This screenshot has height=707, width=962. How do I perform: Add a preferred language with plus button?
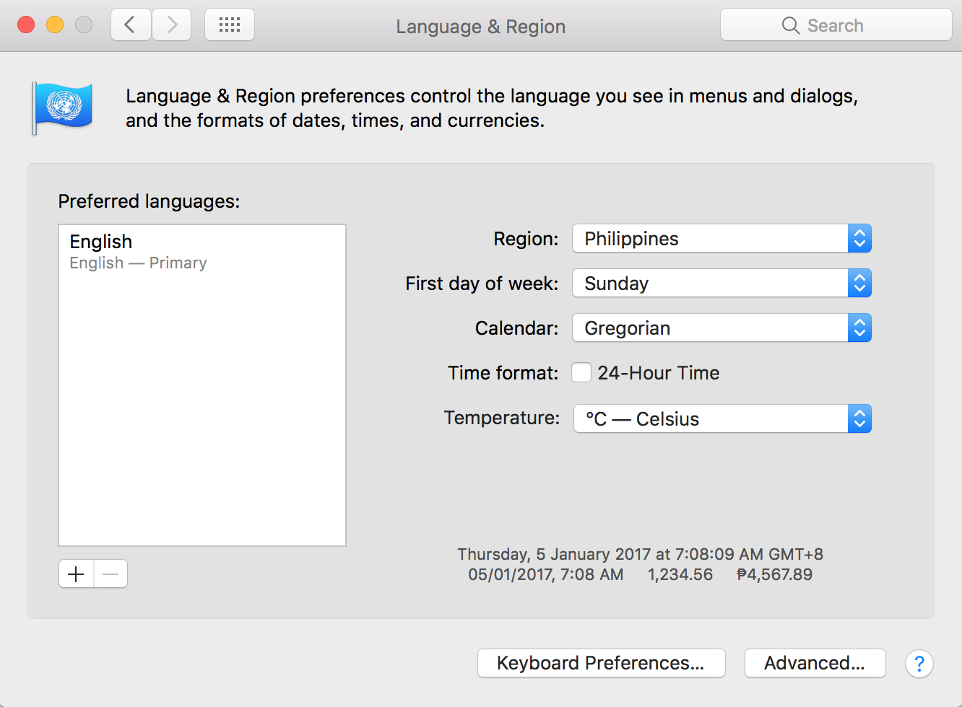[76, 574]
